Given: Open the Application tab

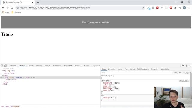Looking at the screenshot, I should click(x=57, y=65).
